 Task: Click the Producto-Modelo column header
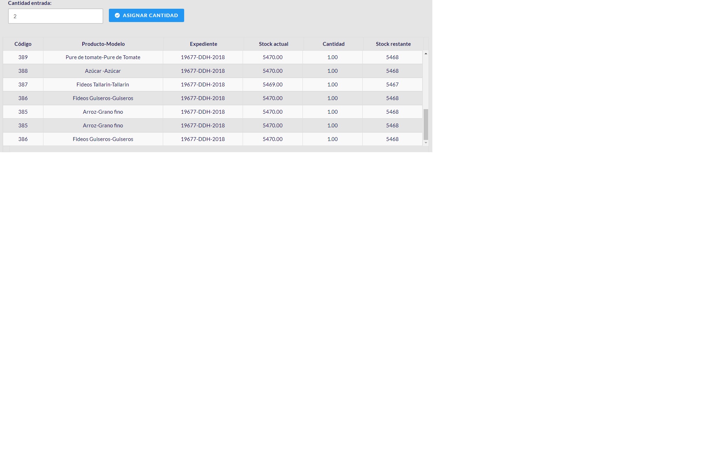click(103, 44)
